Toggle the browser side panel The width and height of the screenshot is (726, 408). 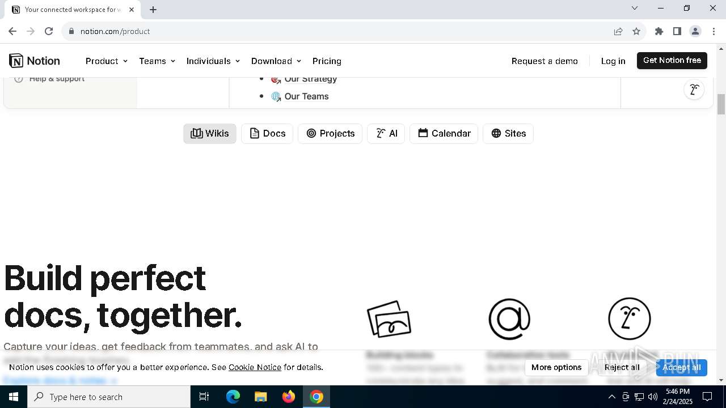point(677,31)
